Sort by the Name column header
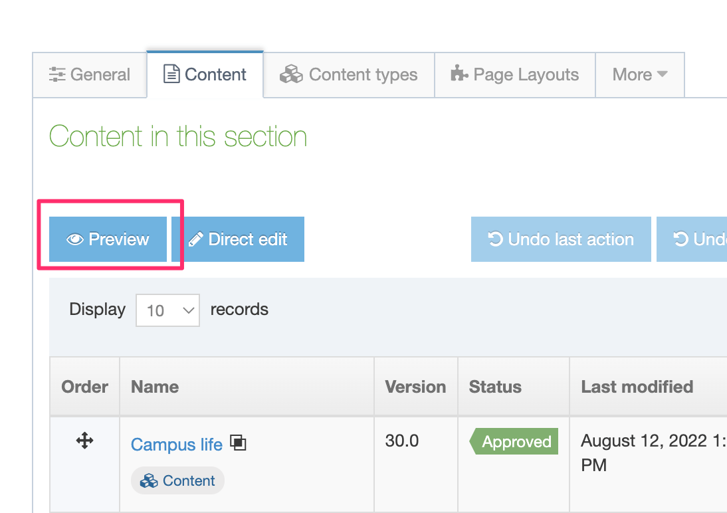Viewport: 727px width, 513px height. click(x=155, y=387)
